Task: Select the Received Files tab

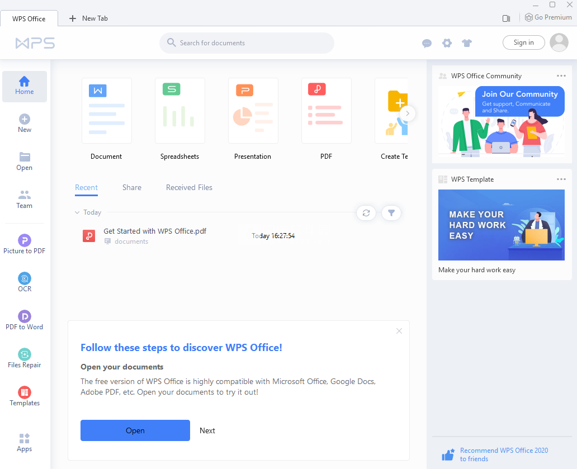Action: pyautogui.click(x=189, y=188)
